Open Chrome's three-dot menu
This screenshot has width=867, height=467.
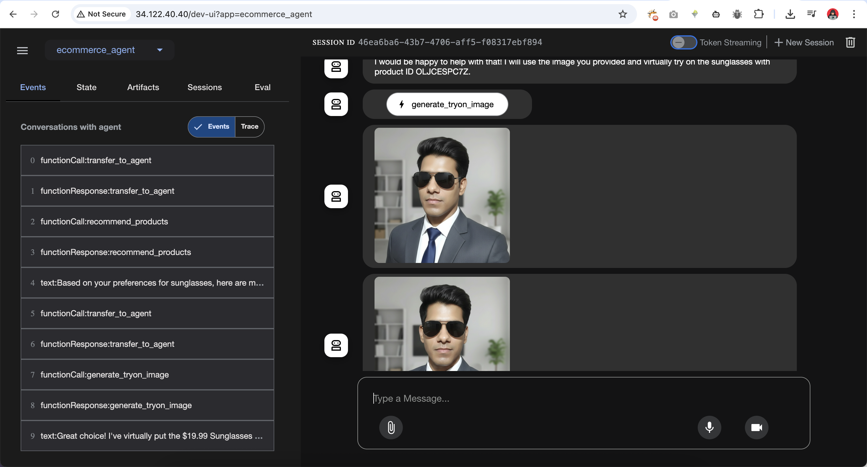[853, 14]
